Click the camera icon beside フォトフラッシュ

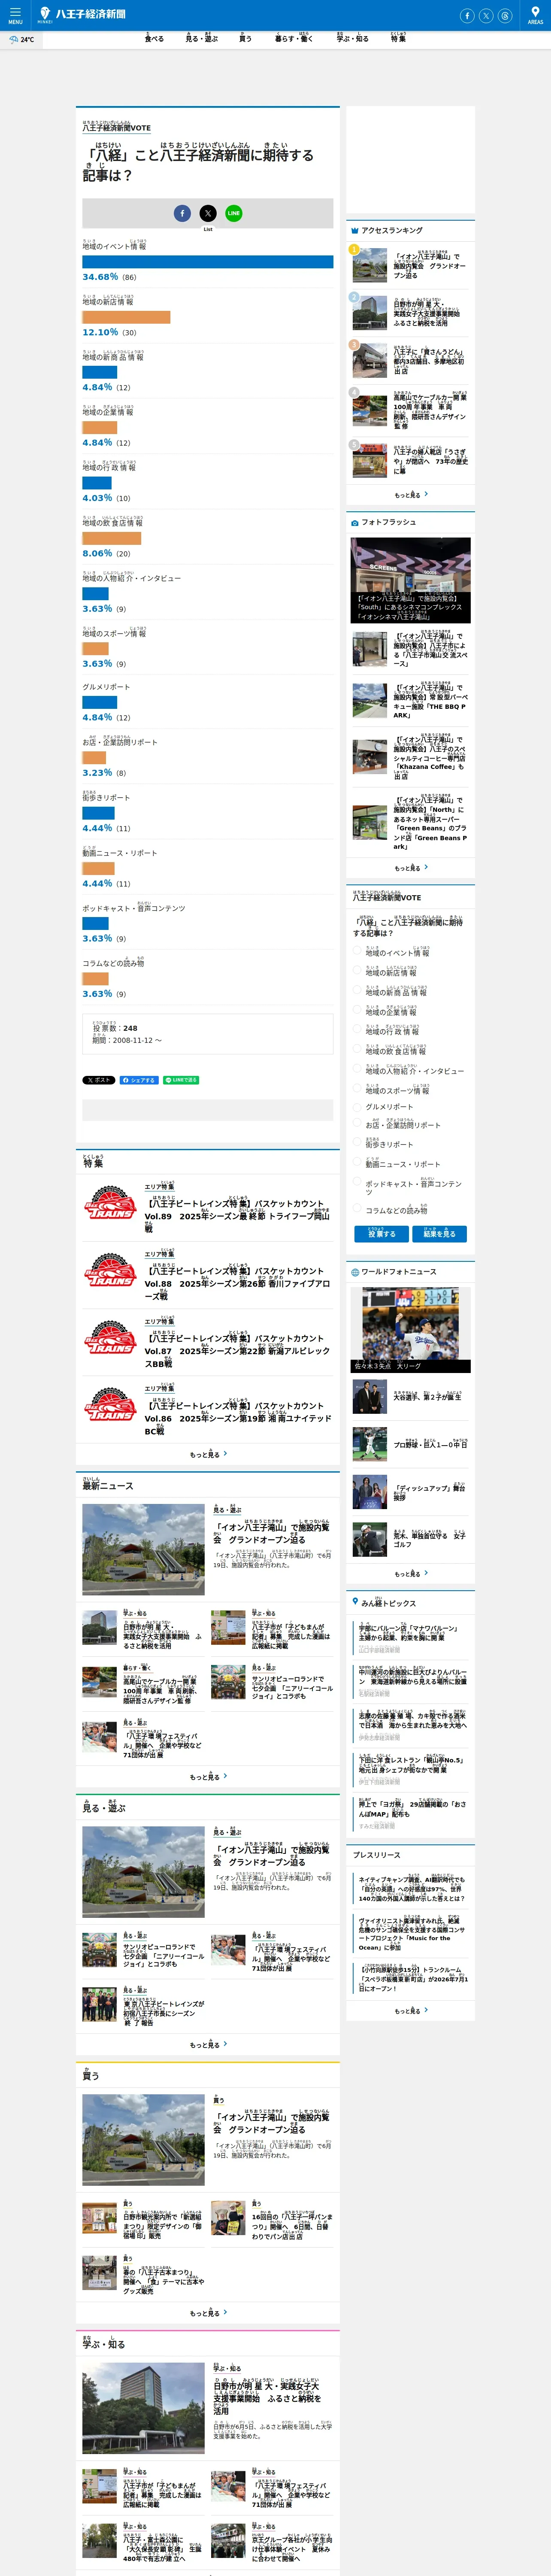pyautogui.click(x=354, y=523)
